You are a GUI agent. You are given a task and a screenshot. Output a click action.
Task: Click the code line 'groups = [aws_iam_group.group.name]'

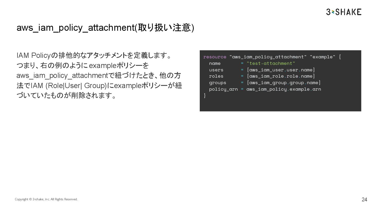point(265,83)
